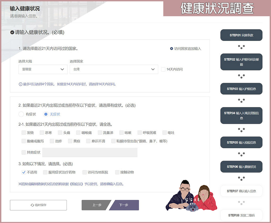The height and width of the screenshot is (223, 271).
Task: Tick the 意识不清 checkbox
Action: (x=88, y=141)
